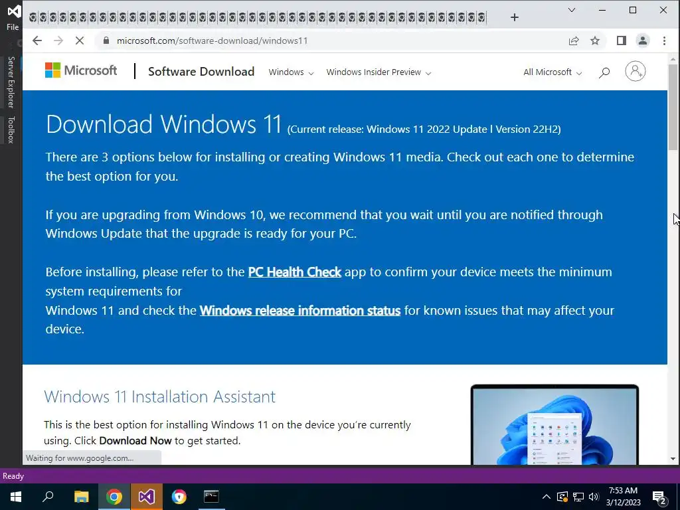Switch to Chrome in the taskbar
Image resolution: width=680 pixels, height=510 pixels.
coord(114,497)
